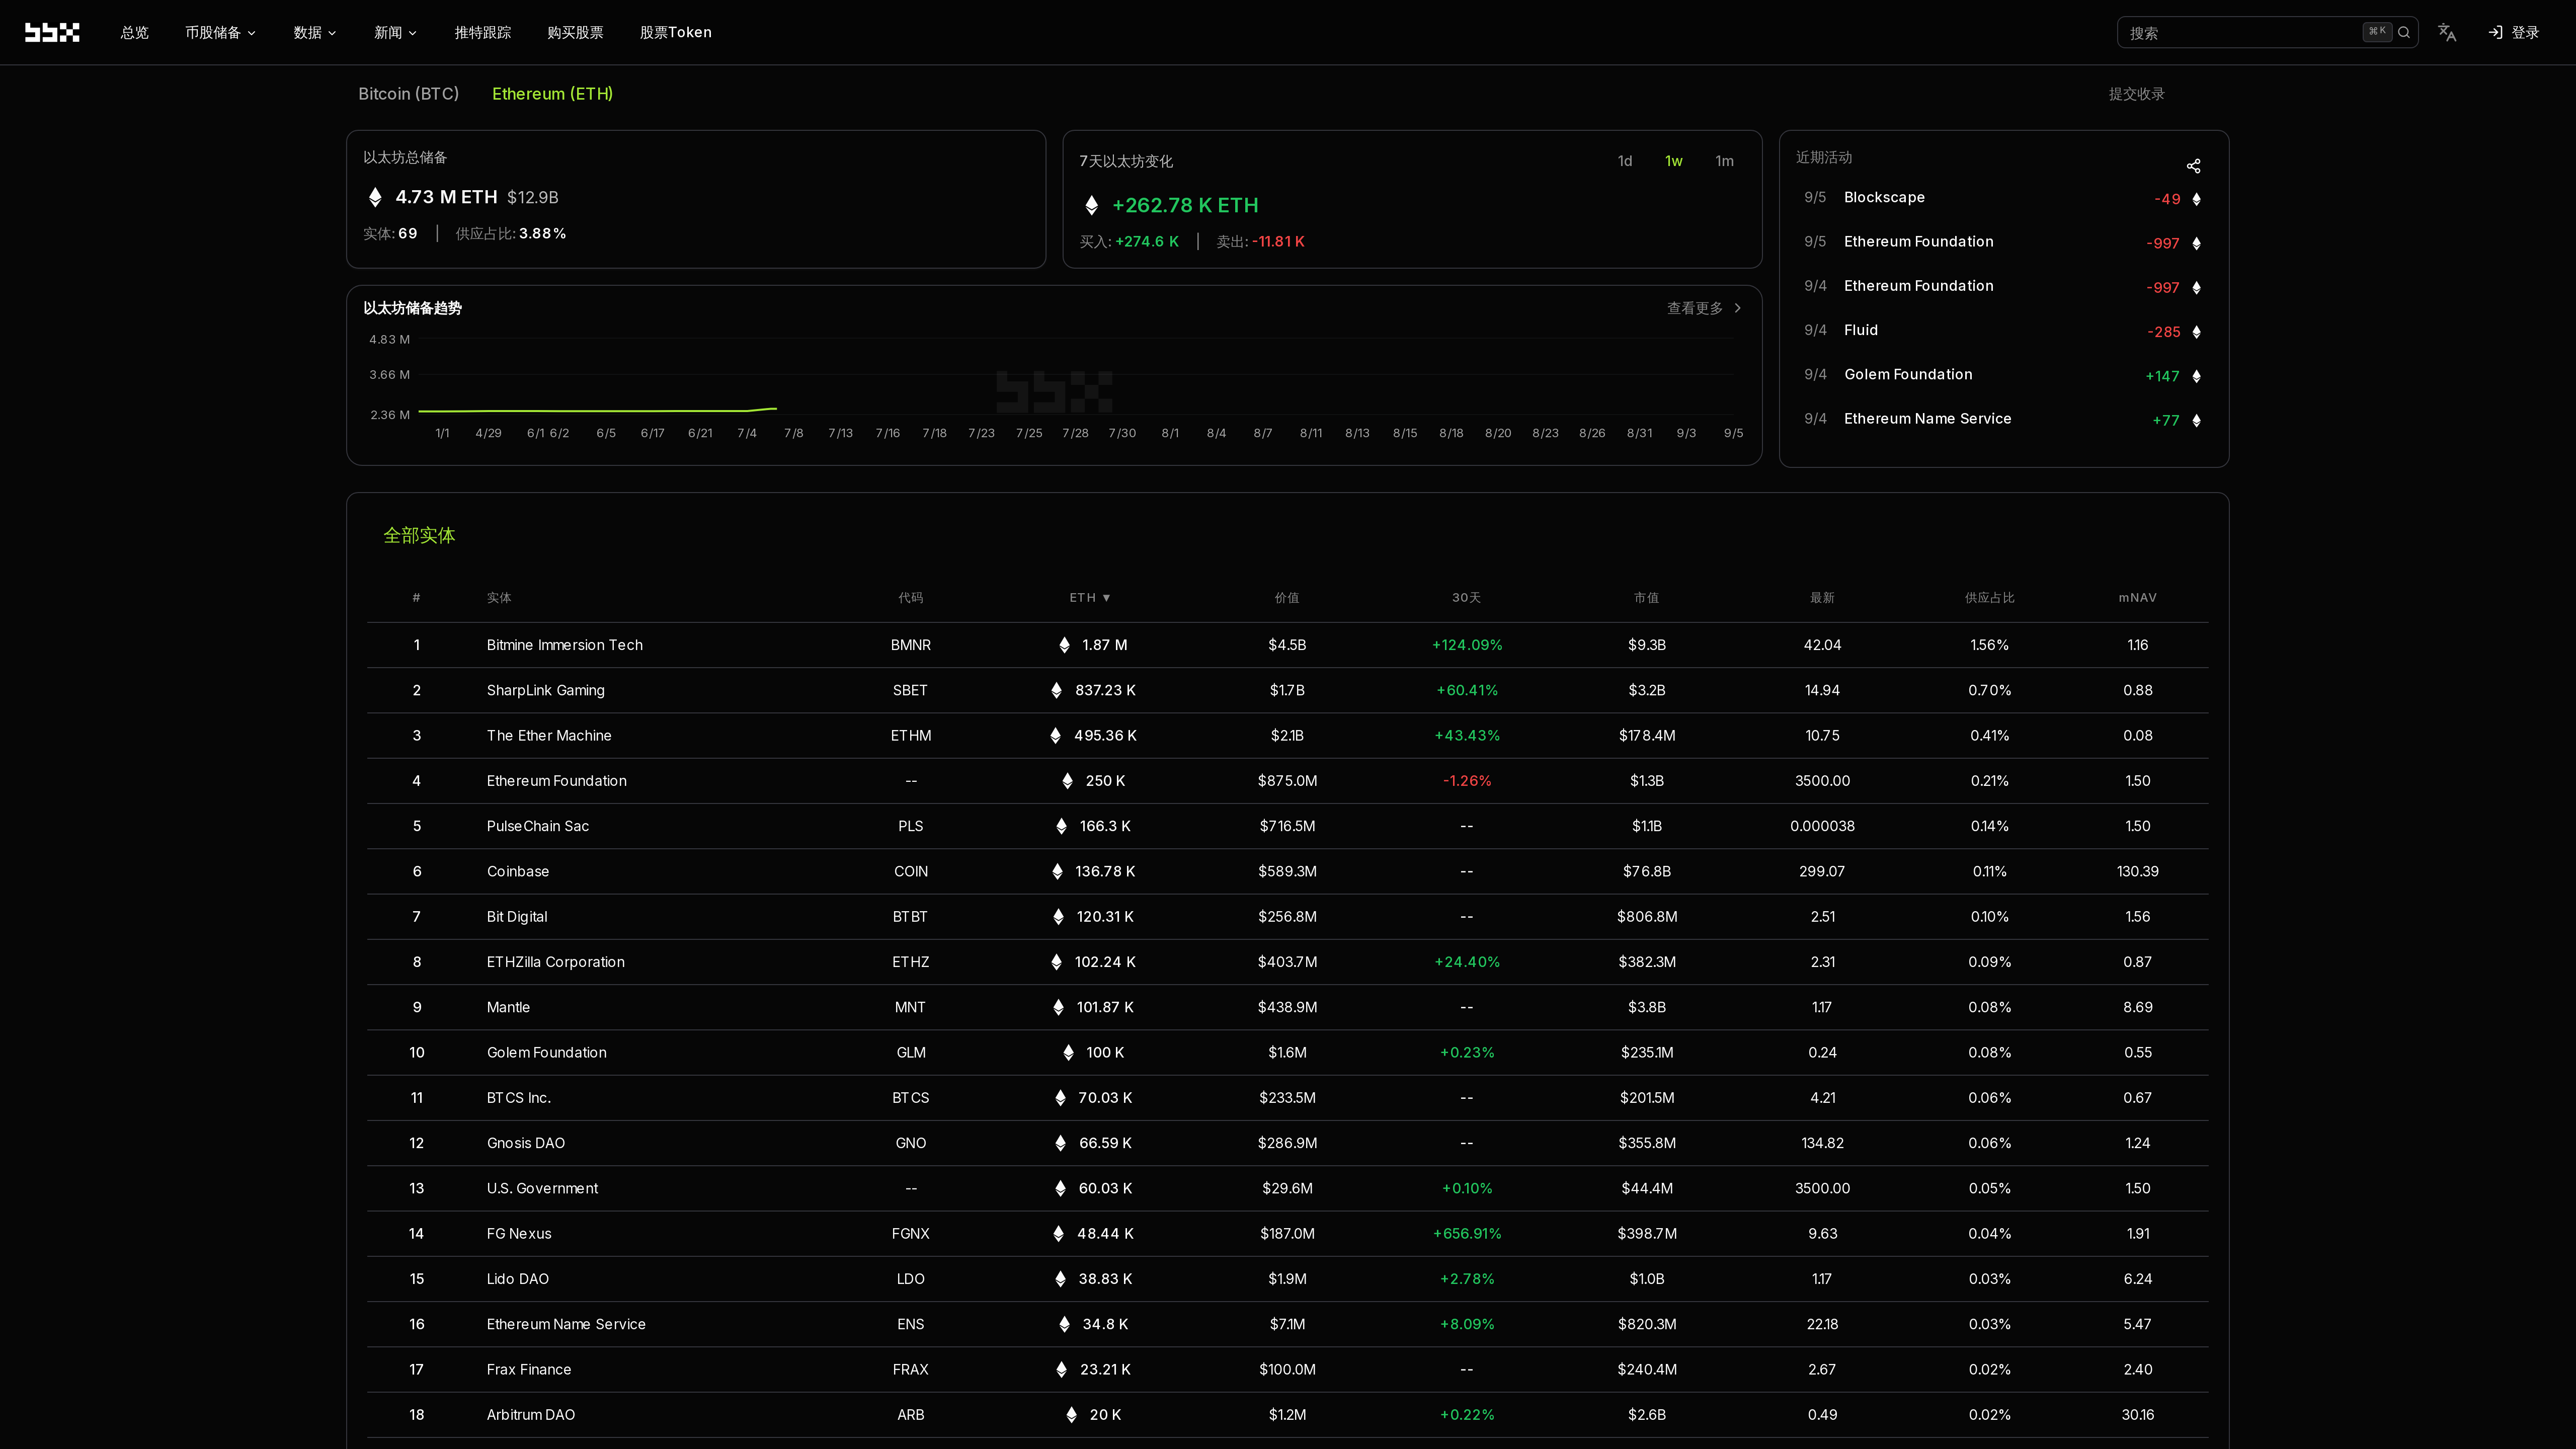Select the 1w time range
Image resolution: width=2576 pixels, height=1449 pixels.
(1674, 161)
